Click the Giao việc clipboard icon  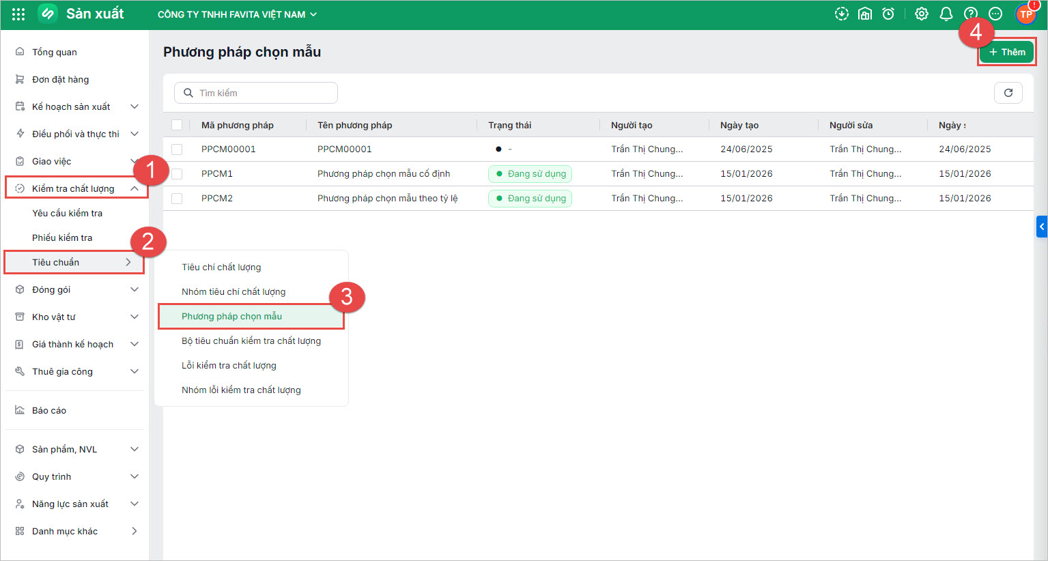coord(20,161)
